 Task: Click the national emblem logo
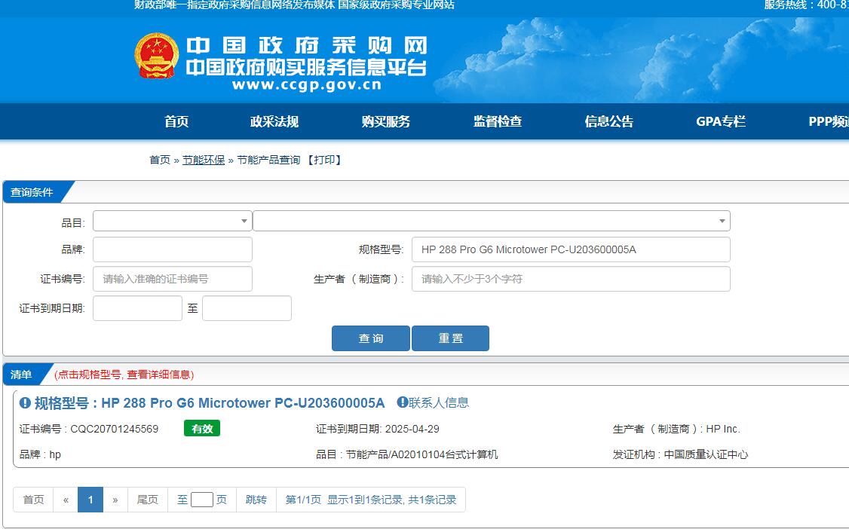click(x=157, y=56)
